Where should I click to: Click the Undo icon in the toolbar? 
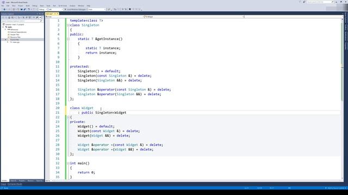coord(29,9)
